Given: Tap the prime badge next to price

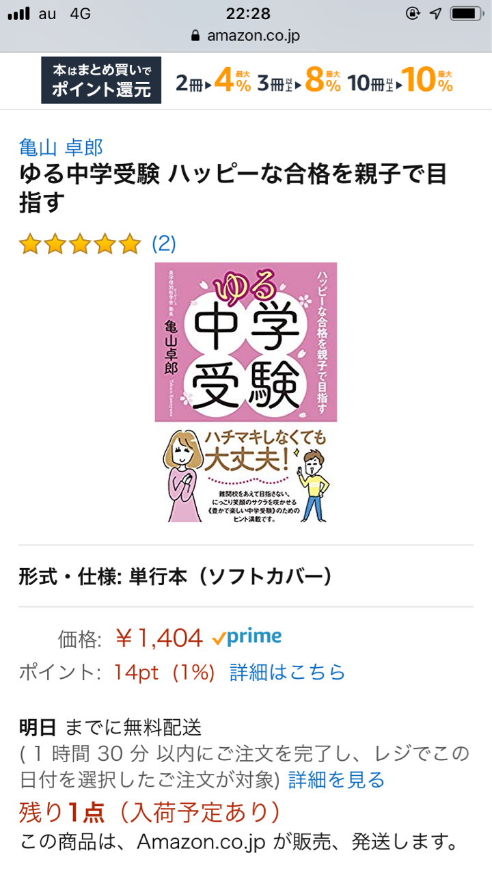Looking at the screenshot, I should pos(247,637).
